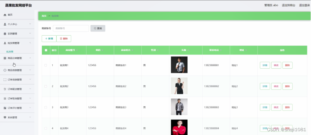Screen dimensions: 311x135
Task: Sort by the 密码 column header arrows
Action: tap(103, 50)
